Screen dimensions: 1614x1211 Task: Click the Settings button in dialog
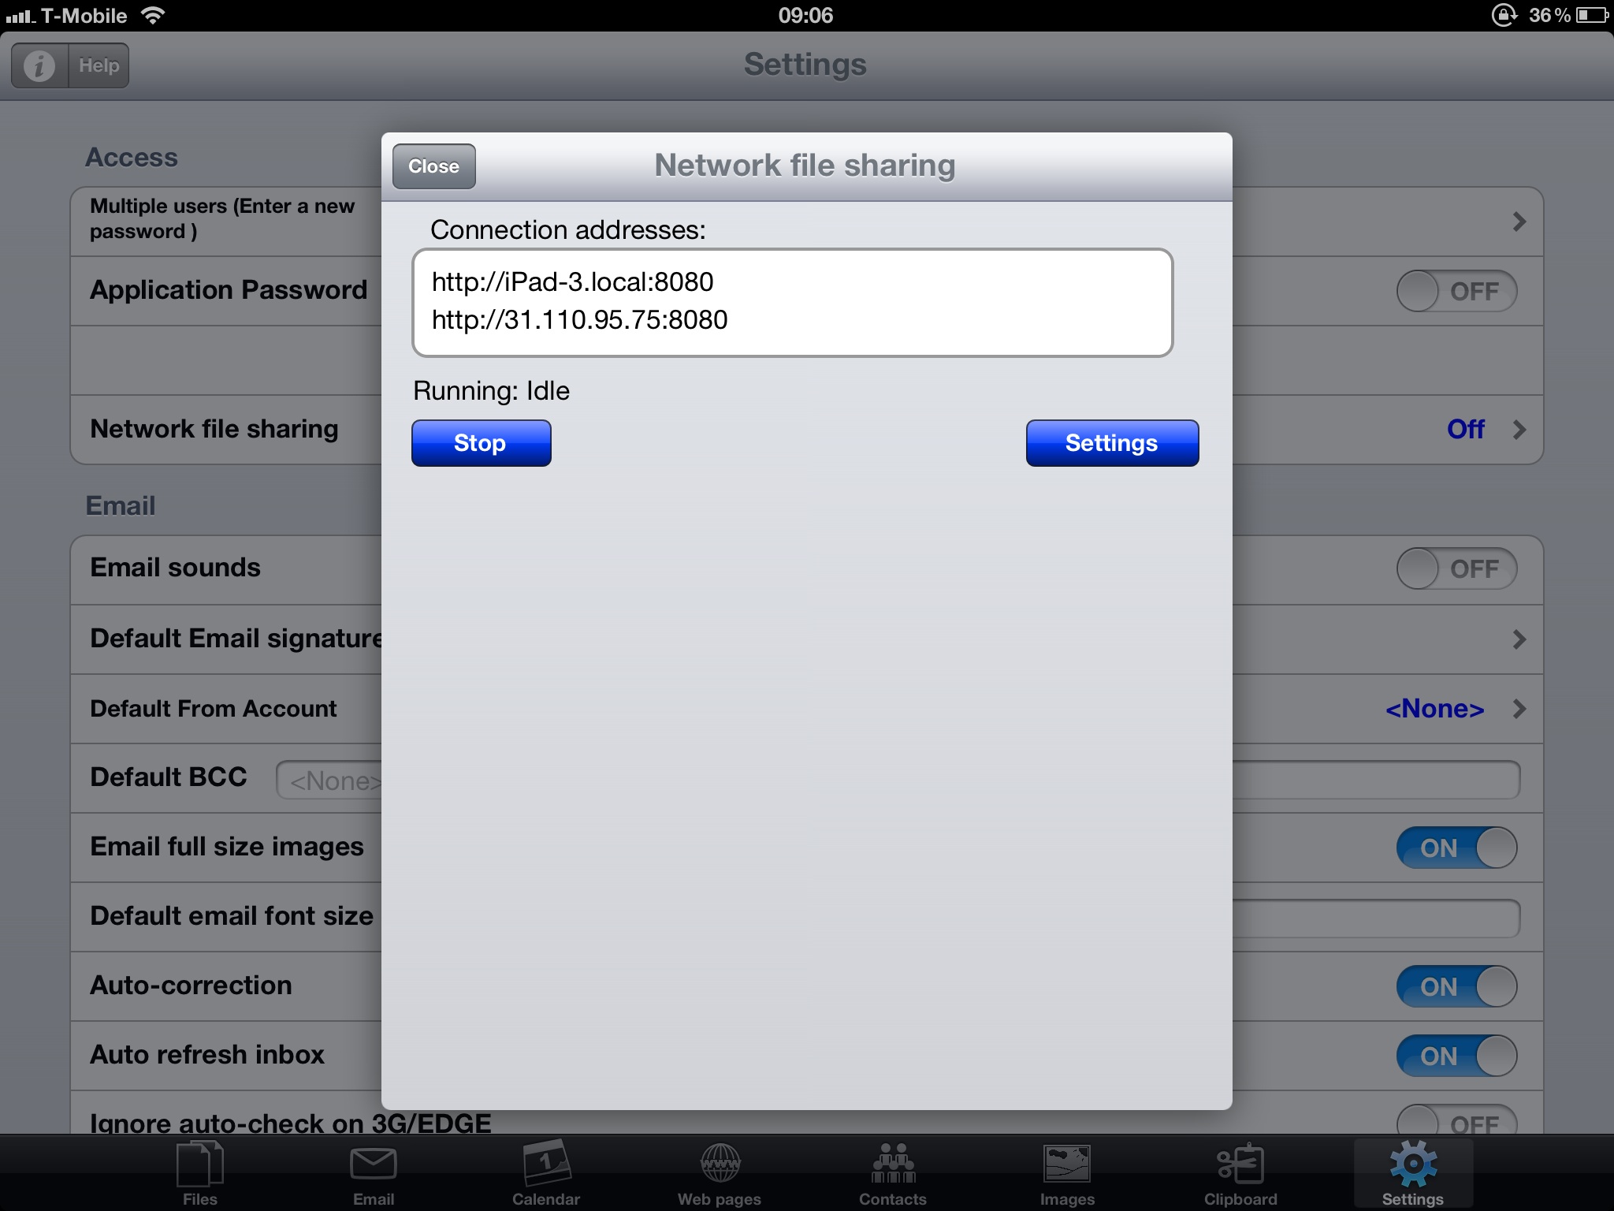point(1110,442)
